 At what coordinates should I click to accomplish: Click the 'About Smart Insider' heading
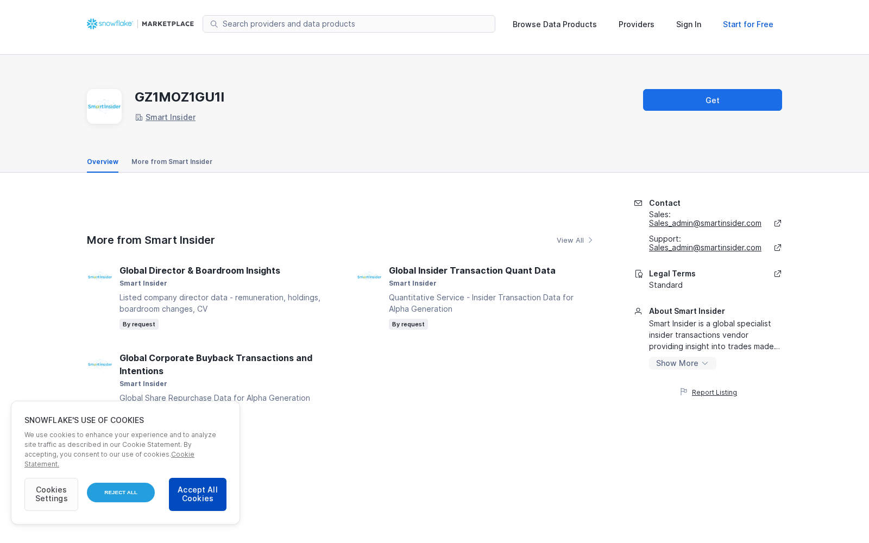pos(687,311)
